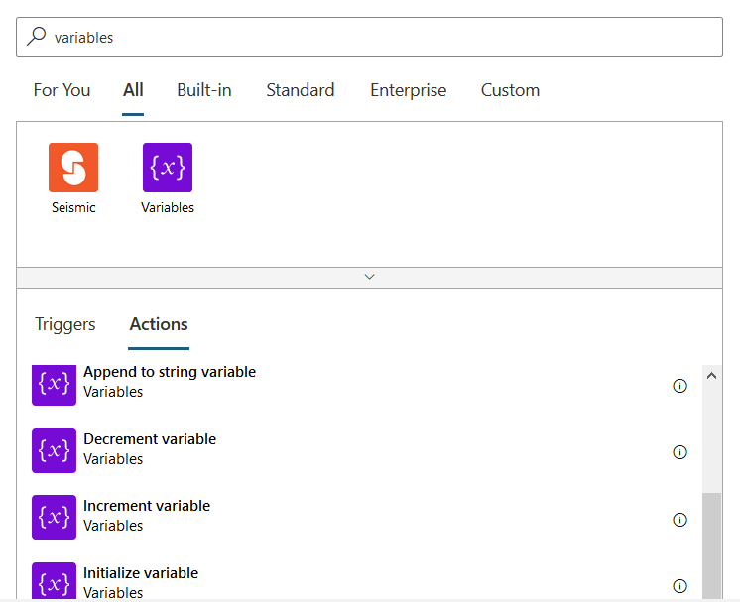The height and width of the screenshot is (602, 740).
Task: Switch to the Triggers tab
Action: coord(65,324)
